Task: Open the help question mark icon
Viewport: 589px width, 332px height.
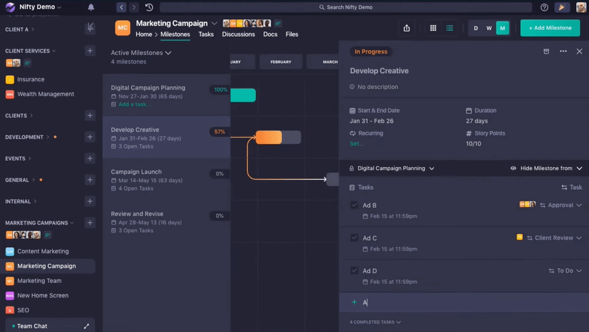Action: point(544,7)
